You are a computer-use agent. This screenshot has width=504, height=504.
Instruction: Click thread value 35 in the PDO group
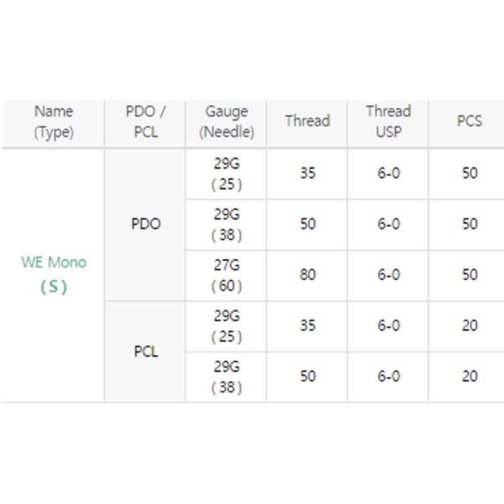coord(307,173)
